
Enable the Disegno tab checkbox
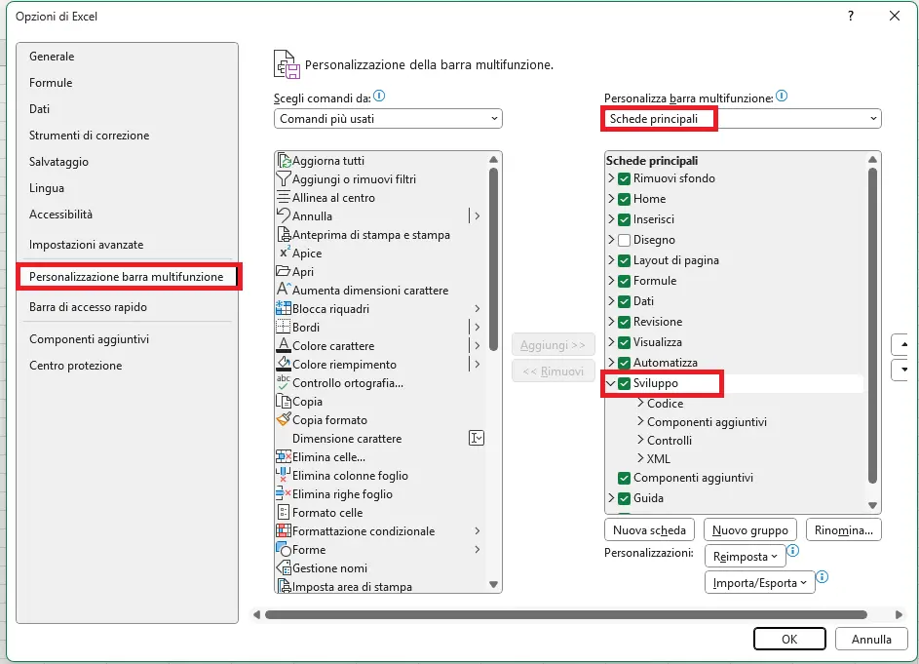(624, 240)
